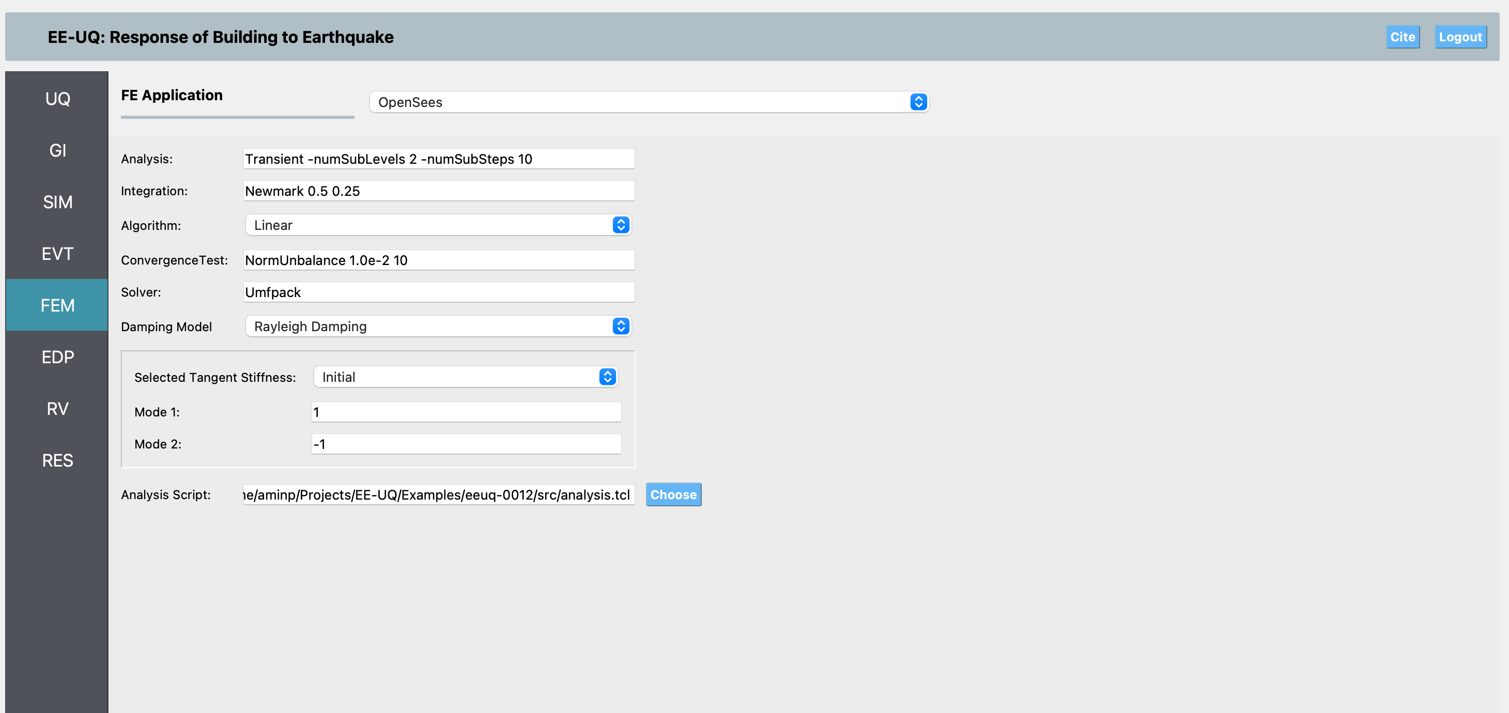Screen dimensions: 1509x713
Task: Select the EVT sidebar item
Action: (57, 254)
